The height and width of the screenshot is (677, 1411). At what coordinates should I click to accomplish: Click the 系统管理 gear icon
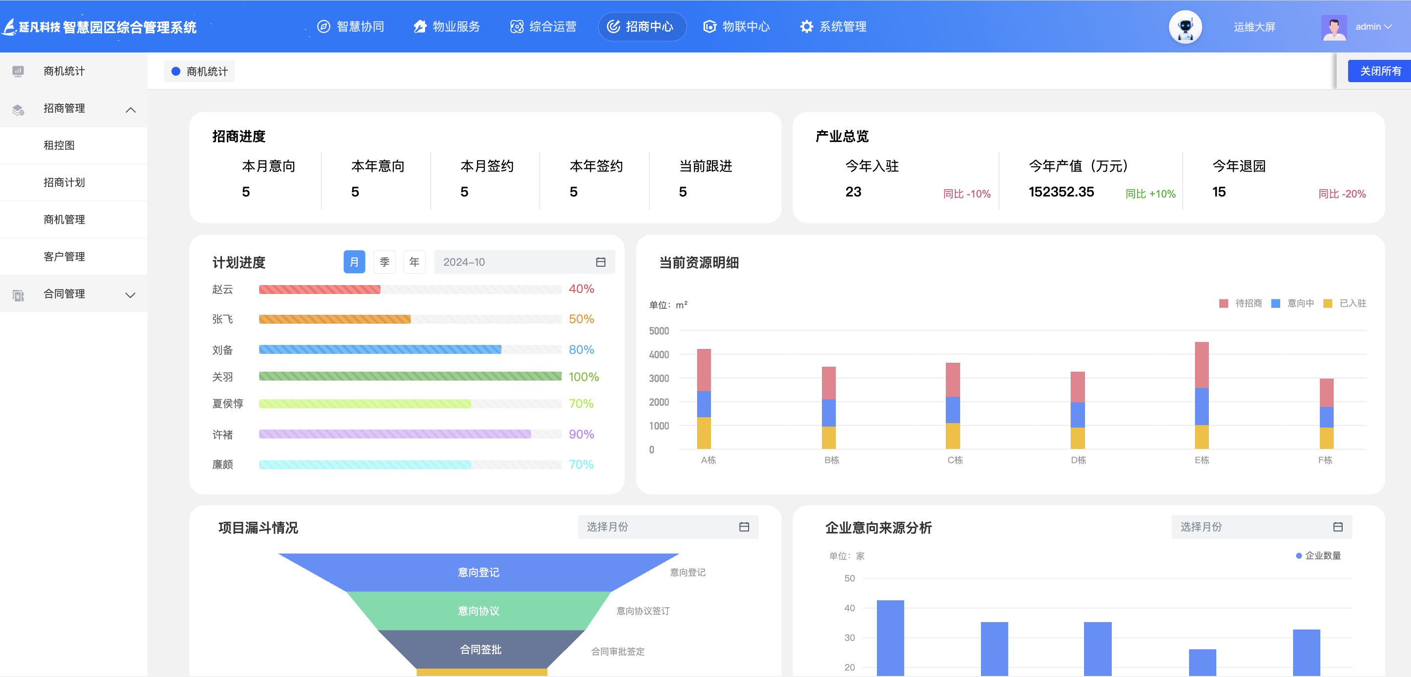pyautogui.click(x=806, y=27)
